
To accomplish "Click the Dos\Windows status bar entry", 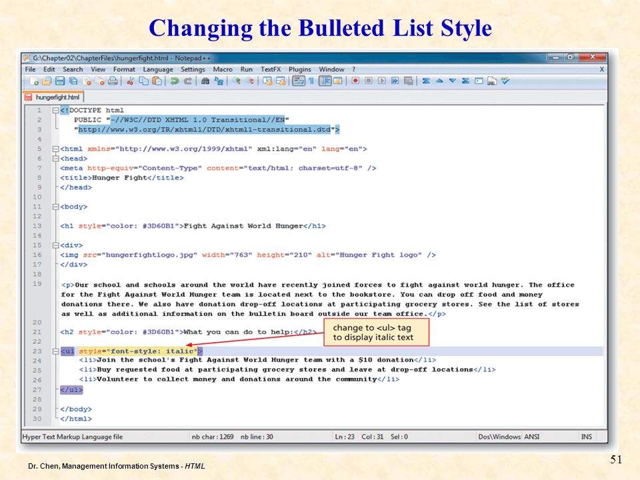I will (499, 437).
